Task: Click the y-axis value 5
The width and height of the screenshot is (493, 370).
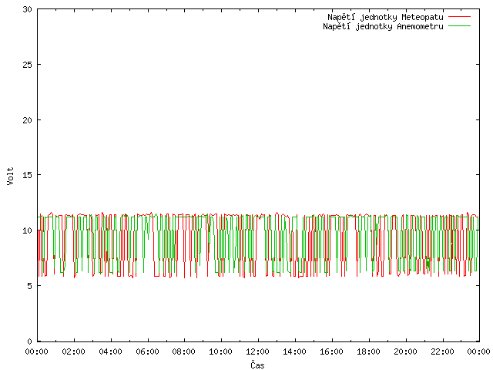Action: pyautogui.click(x=29, y=286)
